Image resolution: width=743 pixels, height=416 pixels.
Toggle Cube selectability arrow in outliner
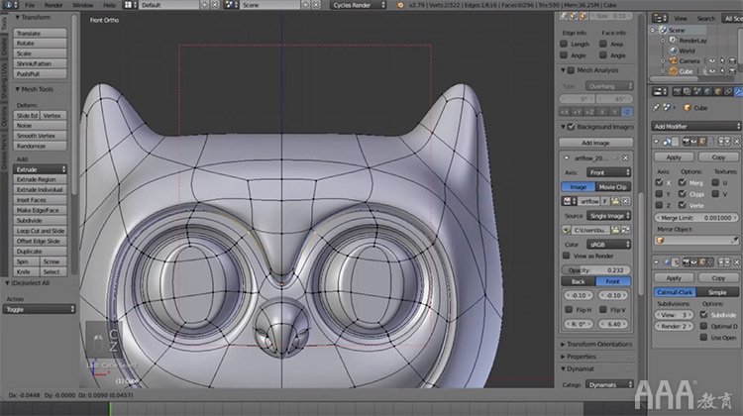[x=722, y=71]
